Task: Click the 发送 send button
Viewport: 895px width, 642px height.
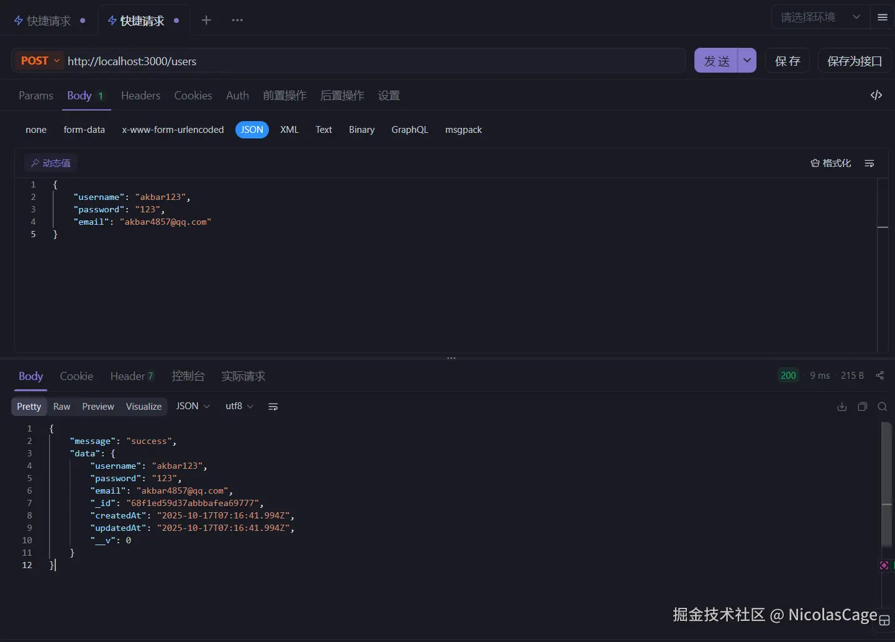Action: (x=716, y=61)
